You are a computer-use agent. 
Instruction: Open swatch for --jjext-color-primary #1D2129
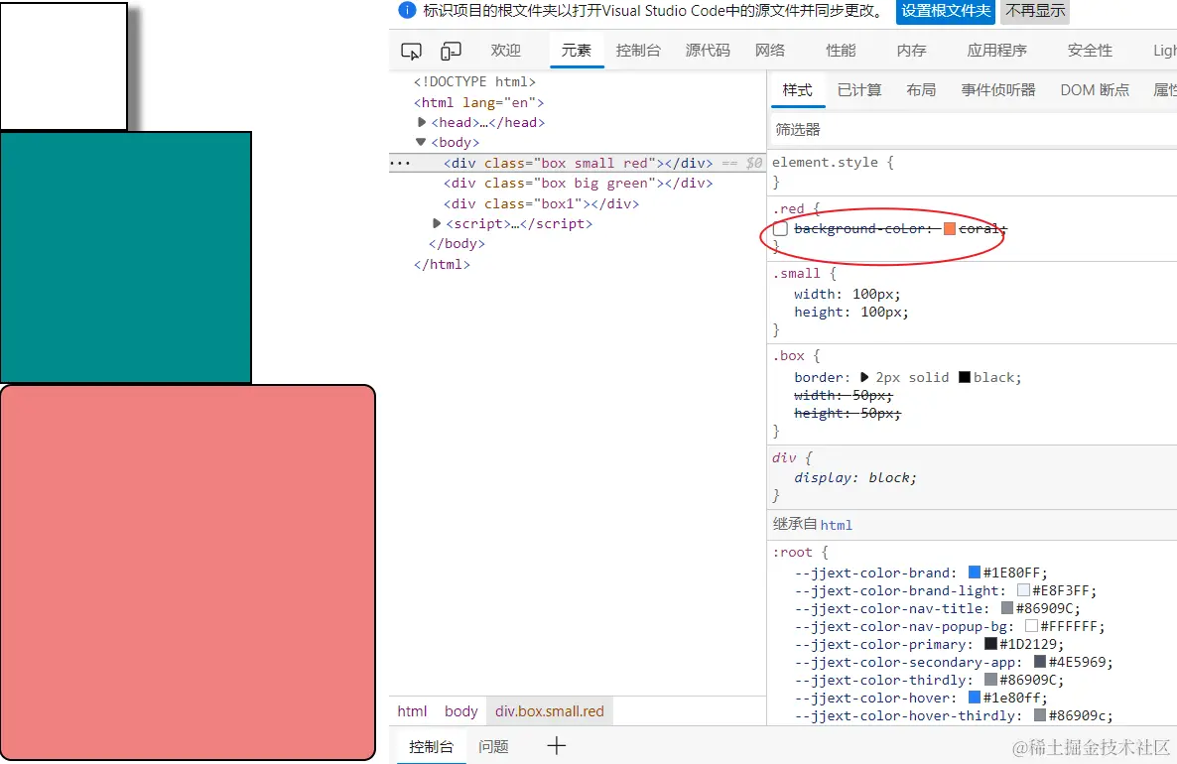(x=990, y=644)
